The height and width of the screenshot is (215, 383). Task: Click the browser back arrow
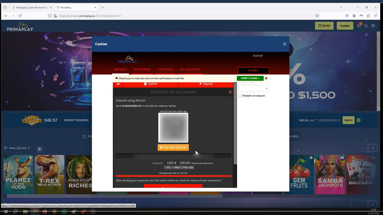6,16
